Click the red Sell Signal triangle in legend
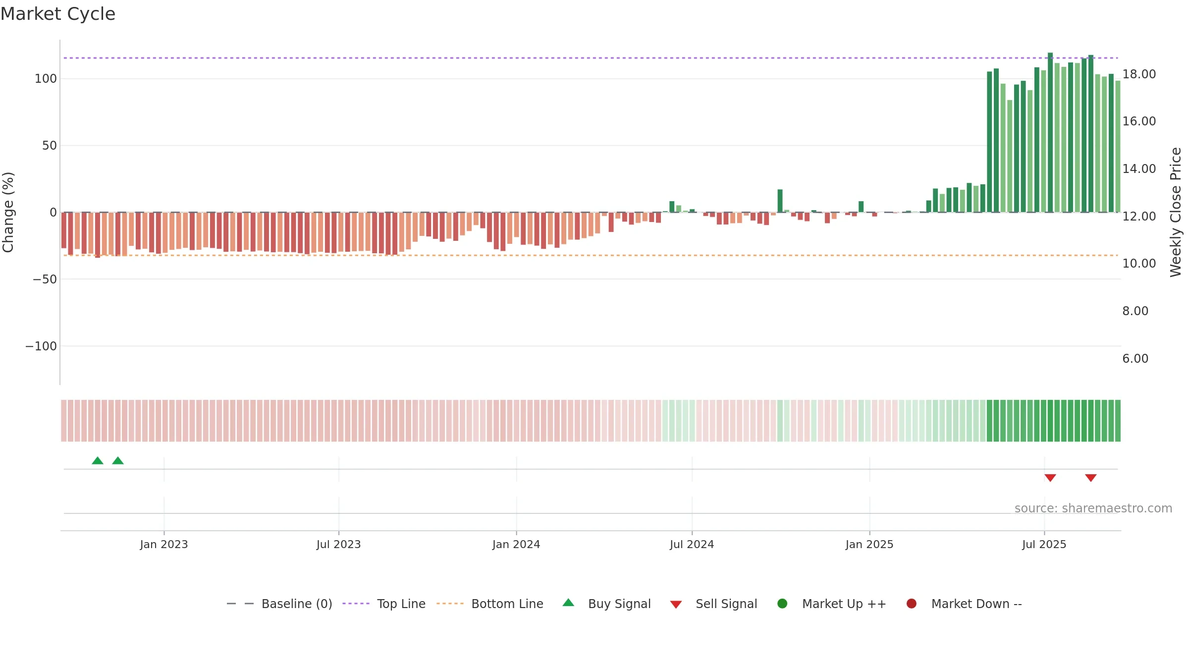The height and width of the screenshot is (669, 1189). coord(676,605)
